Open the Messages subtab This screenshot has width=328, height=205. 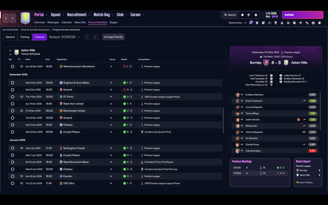[53, 22]
